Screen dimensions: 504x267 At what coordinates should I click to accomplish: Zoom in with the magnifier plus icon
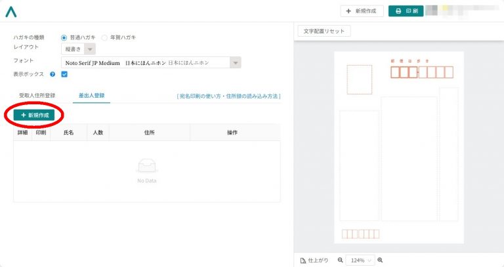click(x=380, y=260)
